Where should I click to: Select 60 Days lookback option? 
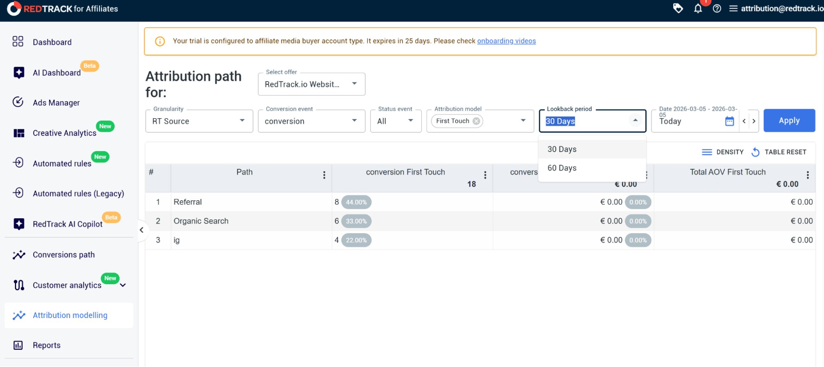(592, 168)
